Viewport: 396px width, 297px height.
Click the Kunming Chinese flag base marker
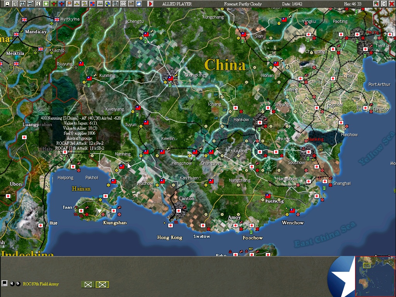(x=89, y=79)
